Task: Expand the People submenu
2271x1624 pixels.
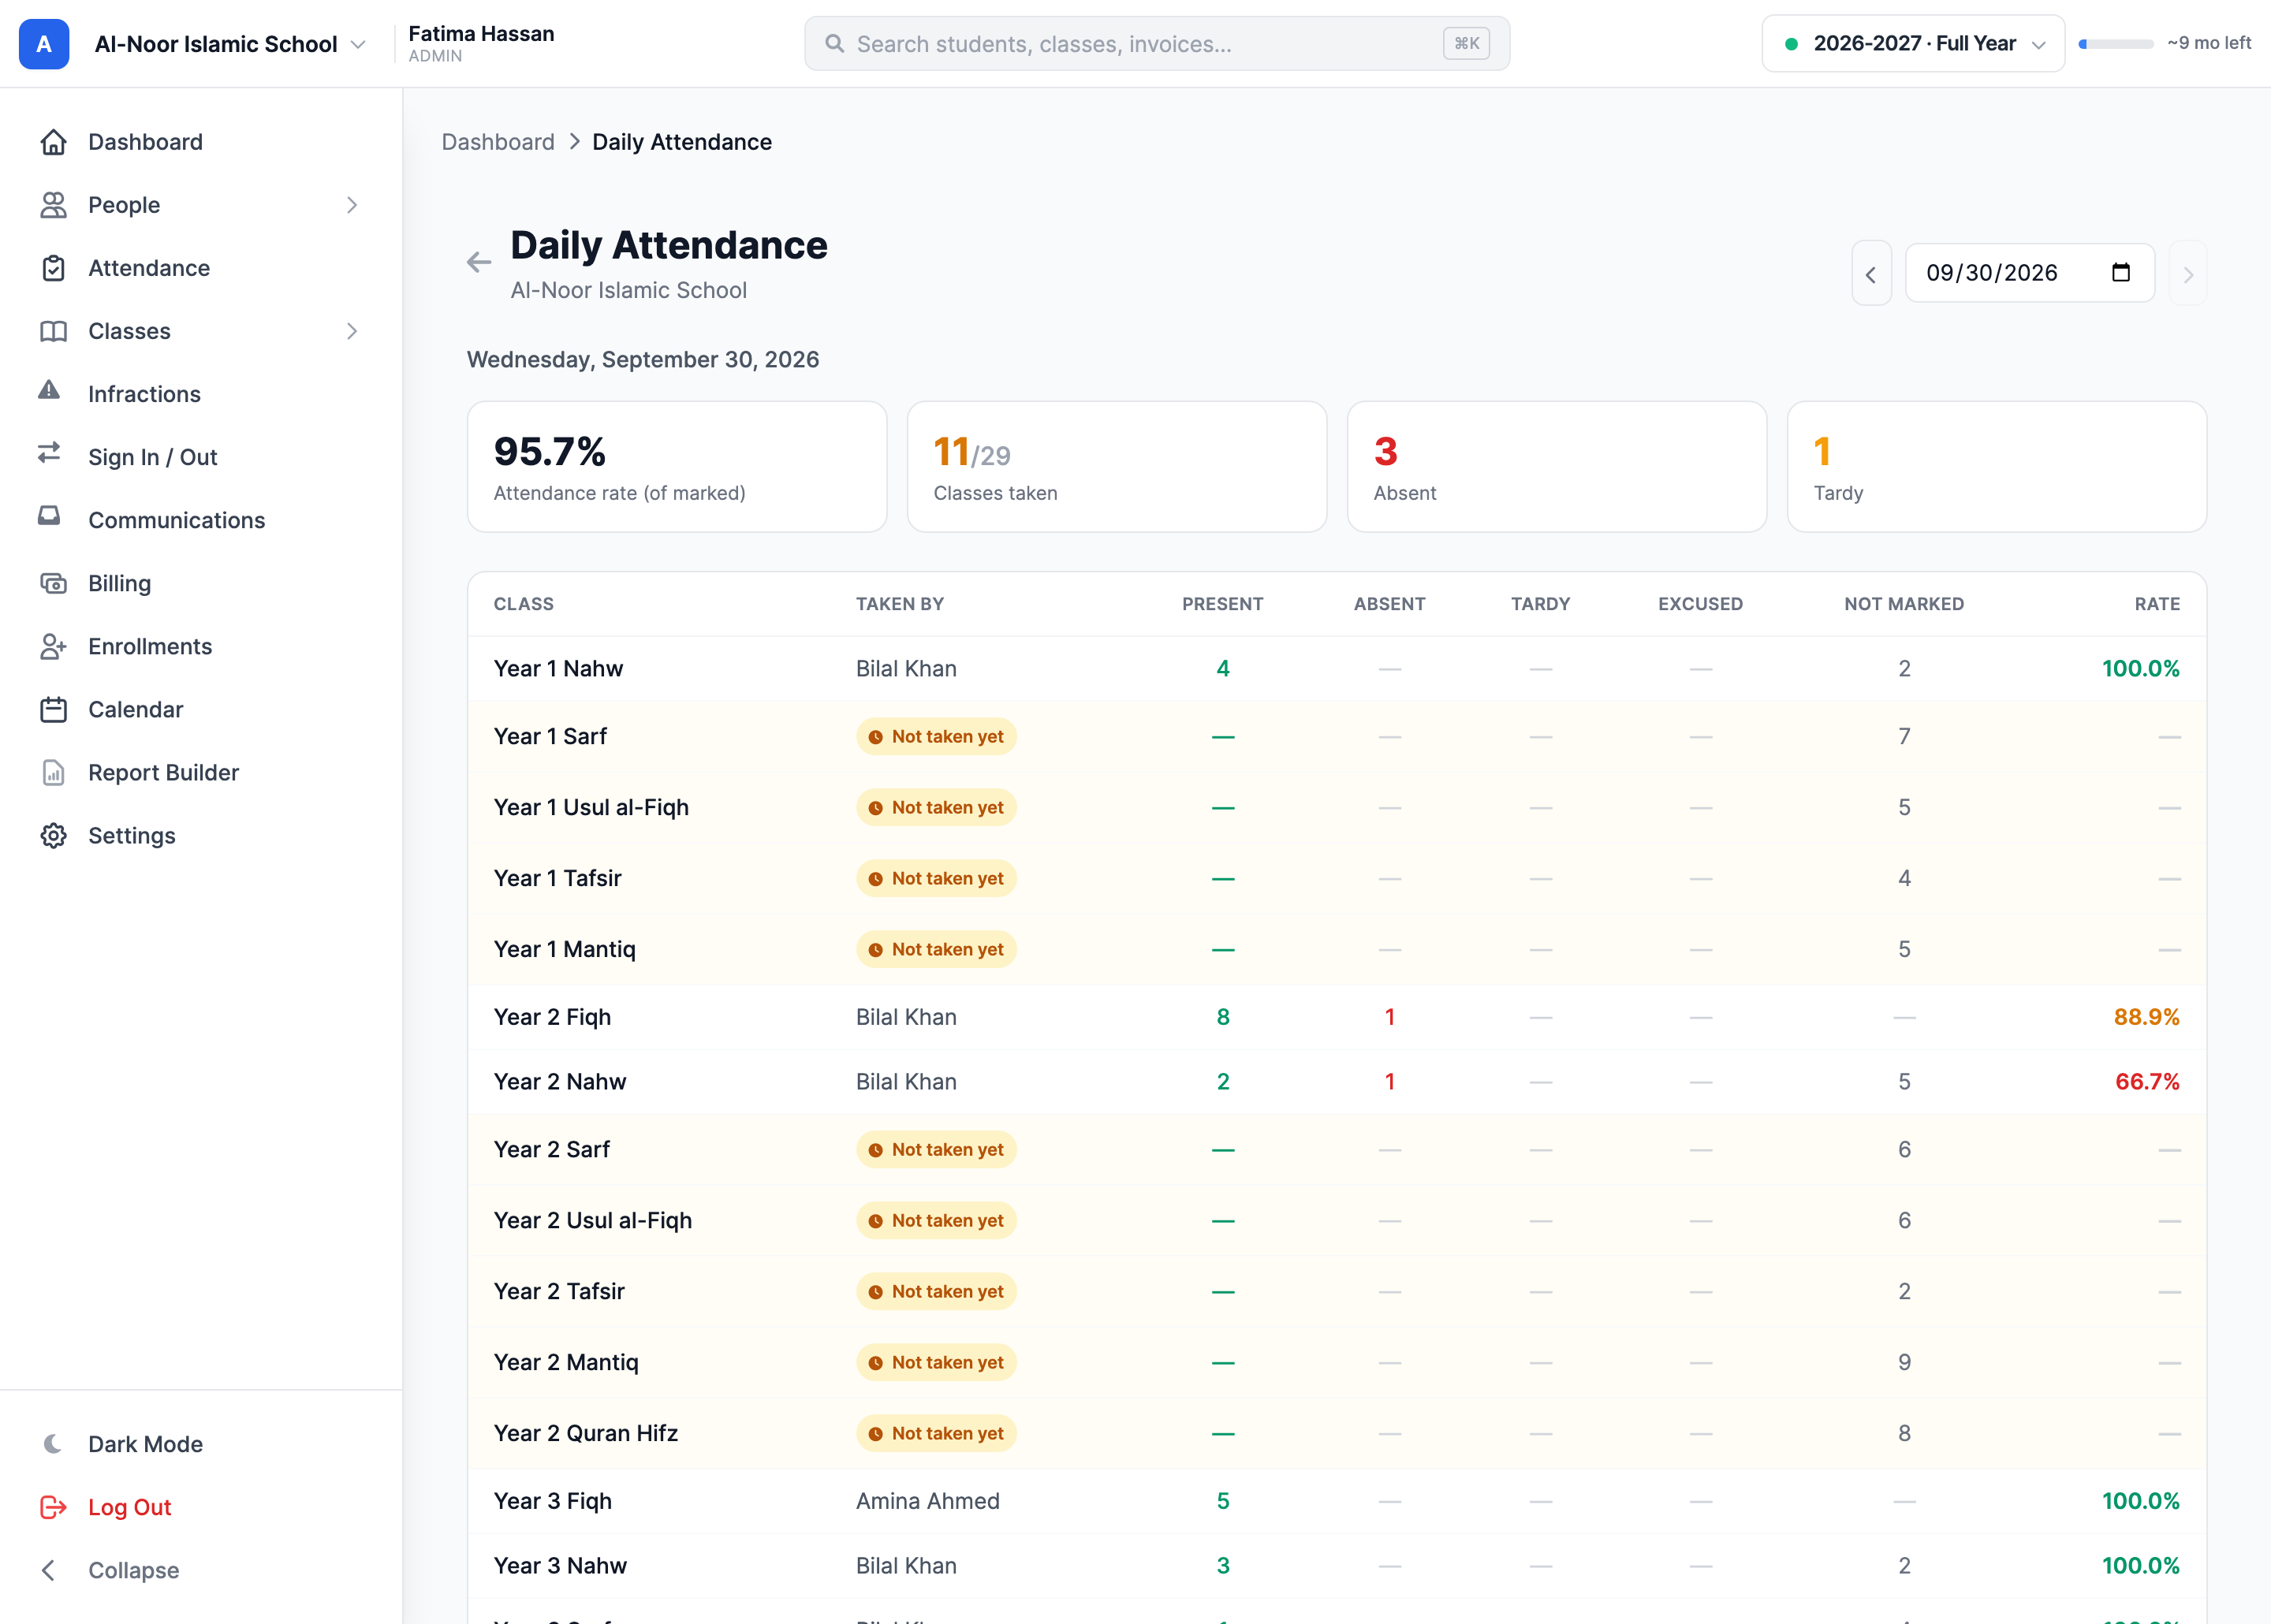Action: tap(352, 205)
